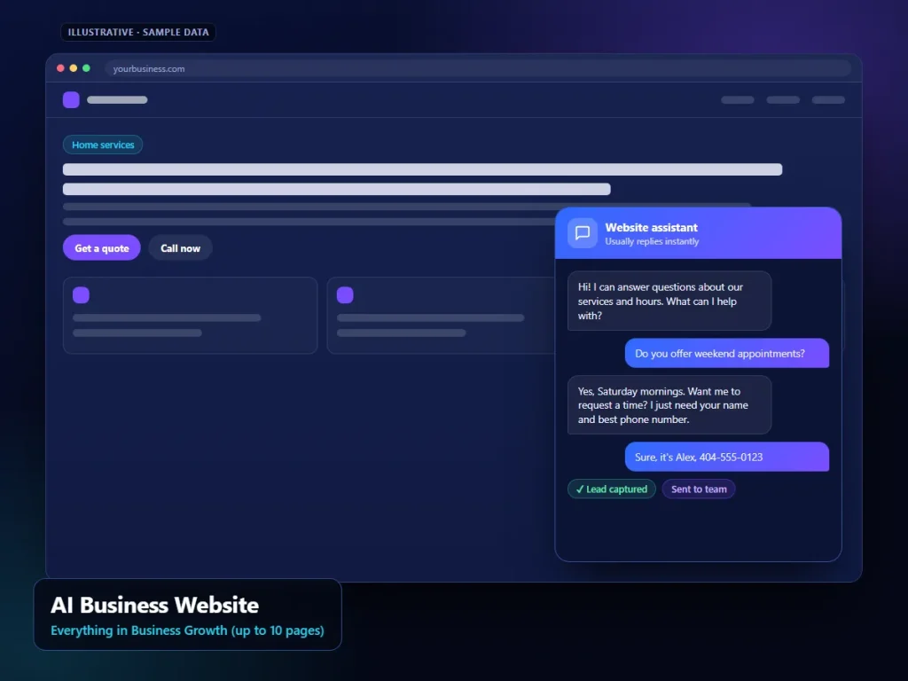Viewport: 908px width, 681px height.
Task: Click the Website assistant title
Action: pos(651,228)
